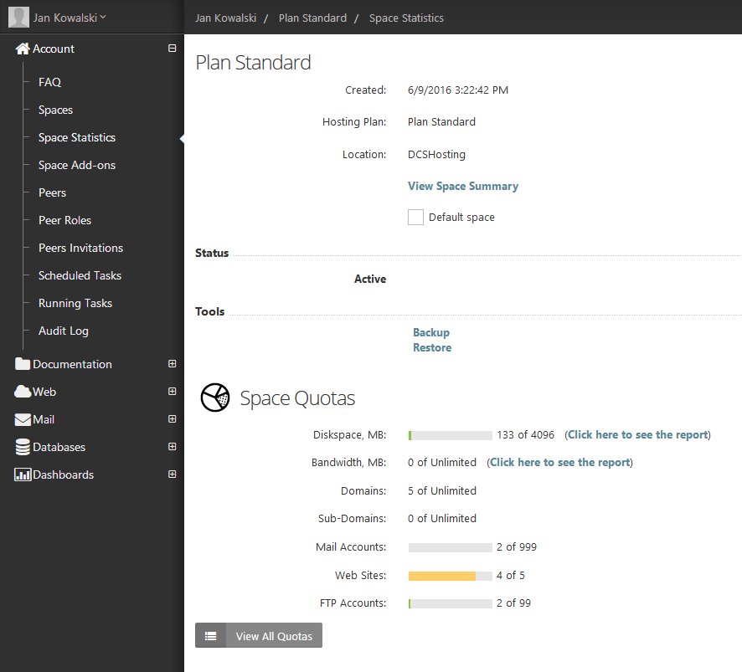This screenshot has height=672, width=742.
Task: Click the Web Sites usage progress bar
Action: coord(450,576)
